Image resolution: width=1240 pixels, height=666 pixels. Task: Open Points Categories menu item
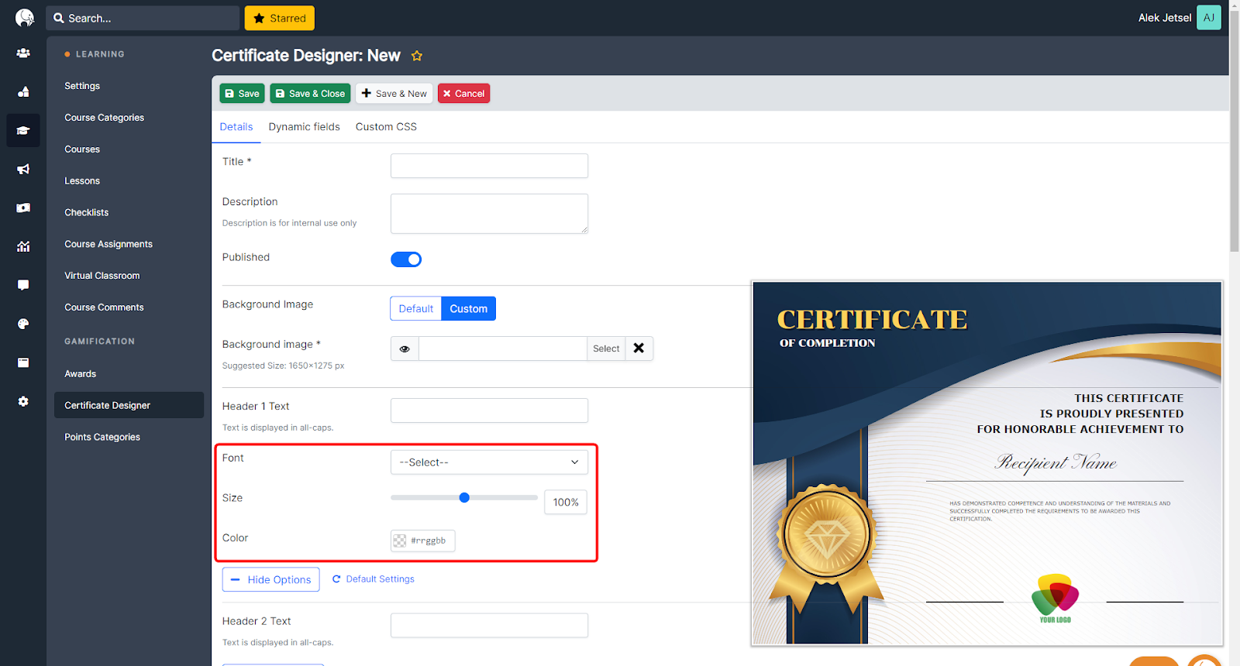pyautogui.click(x=102, y=438)
